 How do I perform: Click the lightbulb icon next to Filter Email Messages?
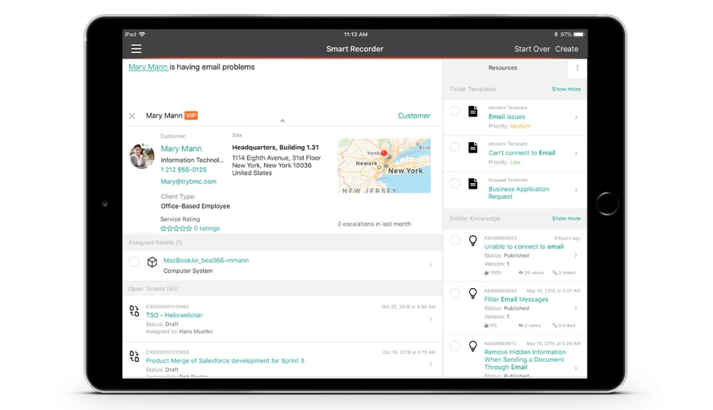pyautogui.click(x=473, y=294)
